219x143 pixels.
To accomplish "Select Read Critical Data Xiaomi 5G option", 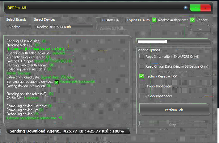I will [142, 66].
